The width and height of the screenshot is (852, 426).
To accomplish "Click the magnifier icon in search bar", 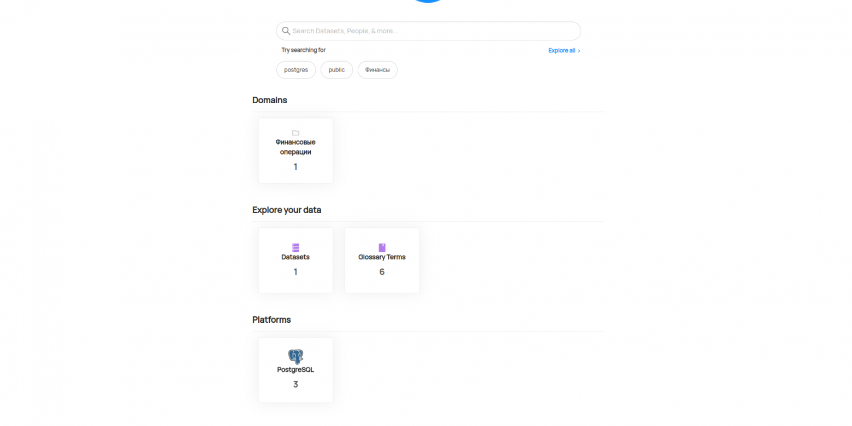I will [x=286, y=31].
